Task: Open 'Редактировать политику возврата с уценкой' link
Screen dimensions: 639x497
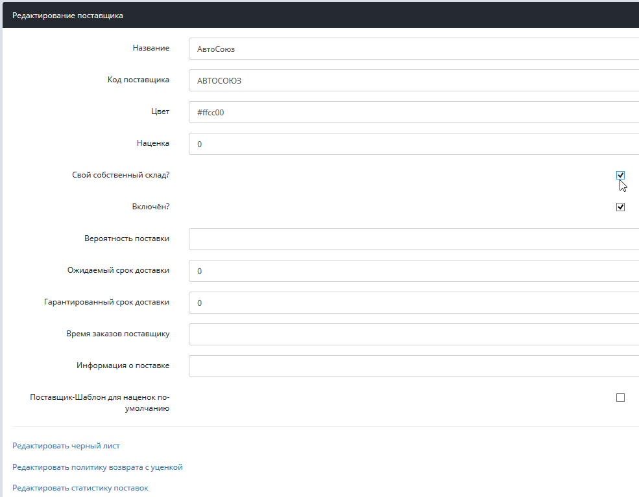Action: tap(97, 467)
